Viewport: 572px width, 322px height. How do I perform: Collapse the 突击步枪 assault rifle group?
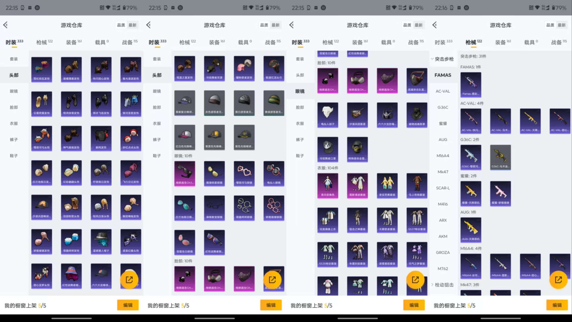(443, 59)
